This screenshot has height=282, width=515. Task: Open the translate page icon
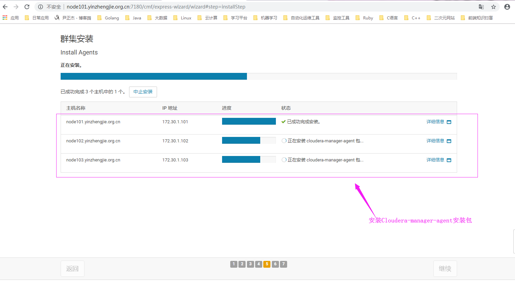pyautogui.click(x=481, y=7)
